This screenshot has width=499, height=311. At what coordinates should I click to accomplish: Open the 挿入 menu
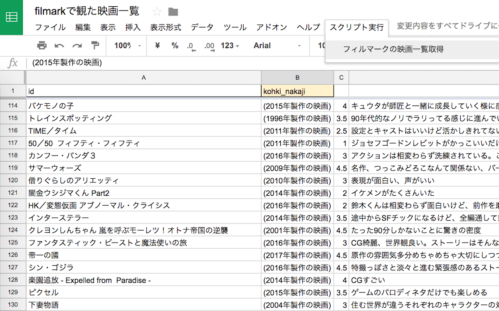(133, 27)
